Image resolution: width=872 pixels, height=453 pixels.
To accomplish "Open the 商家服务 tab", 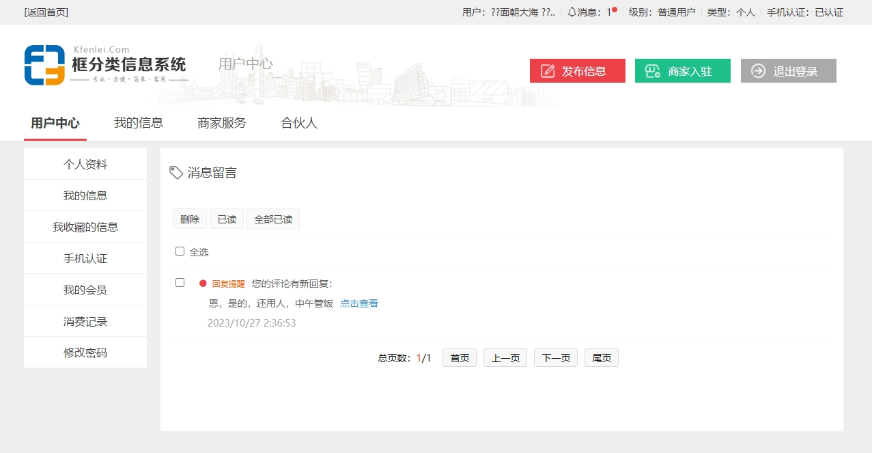I will pyautogui.click(x=222, y=123).
